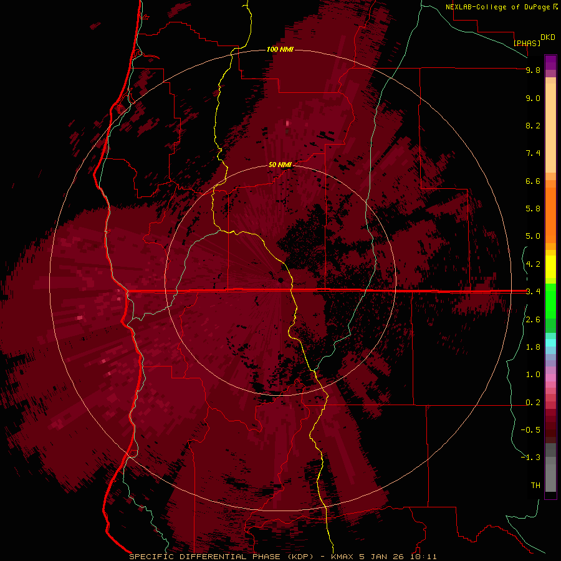This screenshot has width=561, height=561.
Task: Click the 2.6 scale value
Action: click(533, 320)
